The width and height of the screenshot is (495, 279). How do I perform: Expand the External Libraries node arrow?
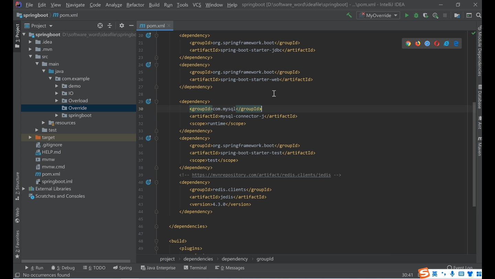(24, 189)
